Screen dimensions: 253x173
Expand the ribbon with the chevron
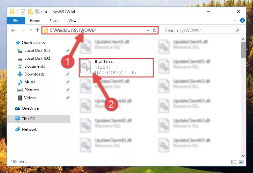[235, 20]
